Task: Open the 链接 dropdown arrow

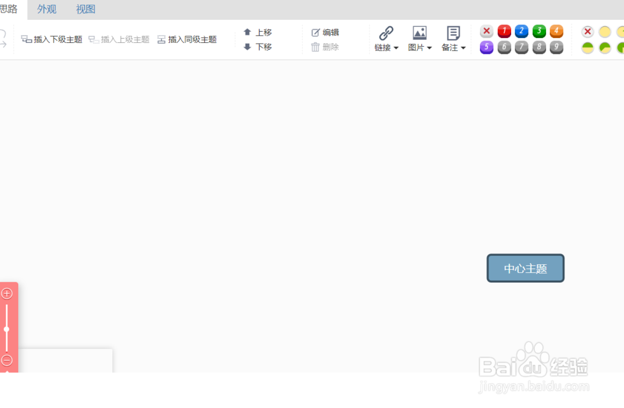Action: point(396,48)
